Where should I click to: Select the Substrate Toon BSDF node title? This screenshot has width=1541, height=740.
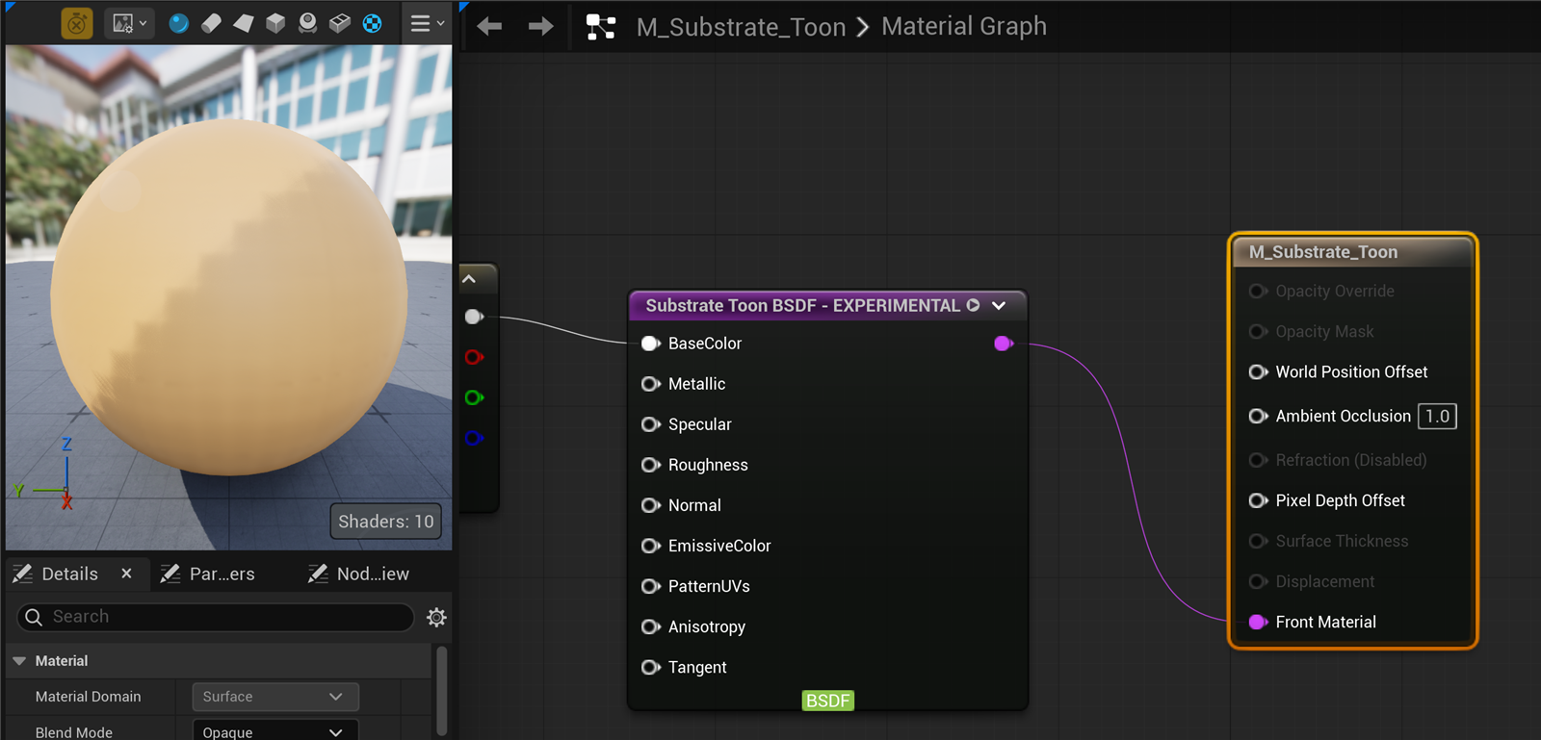803,305
